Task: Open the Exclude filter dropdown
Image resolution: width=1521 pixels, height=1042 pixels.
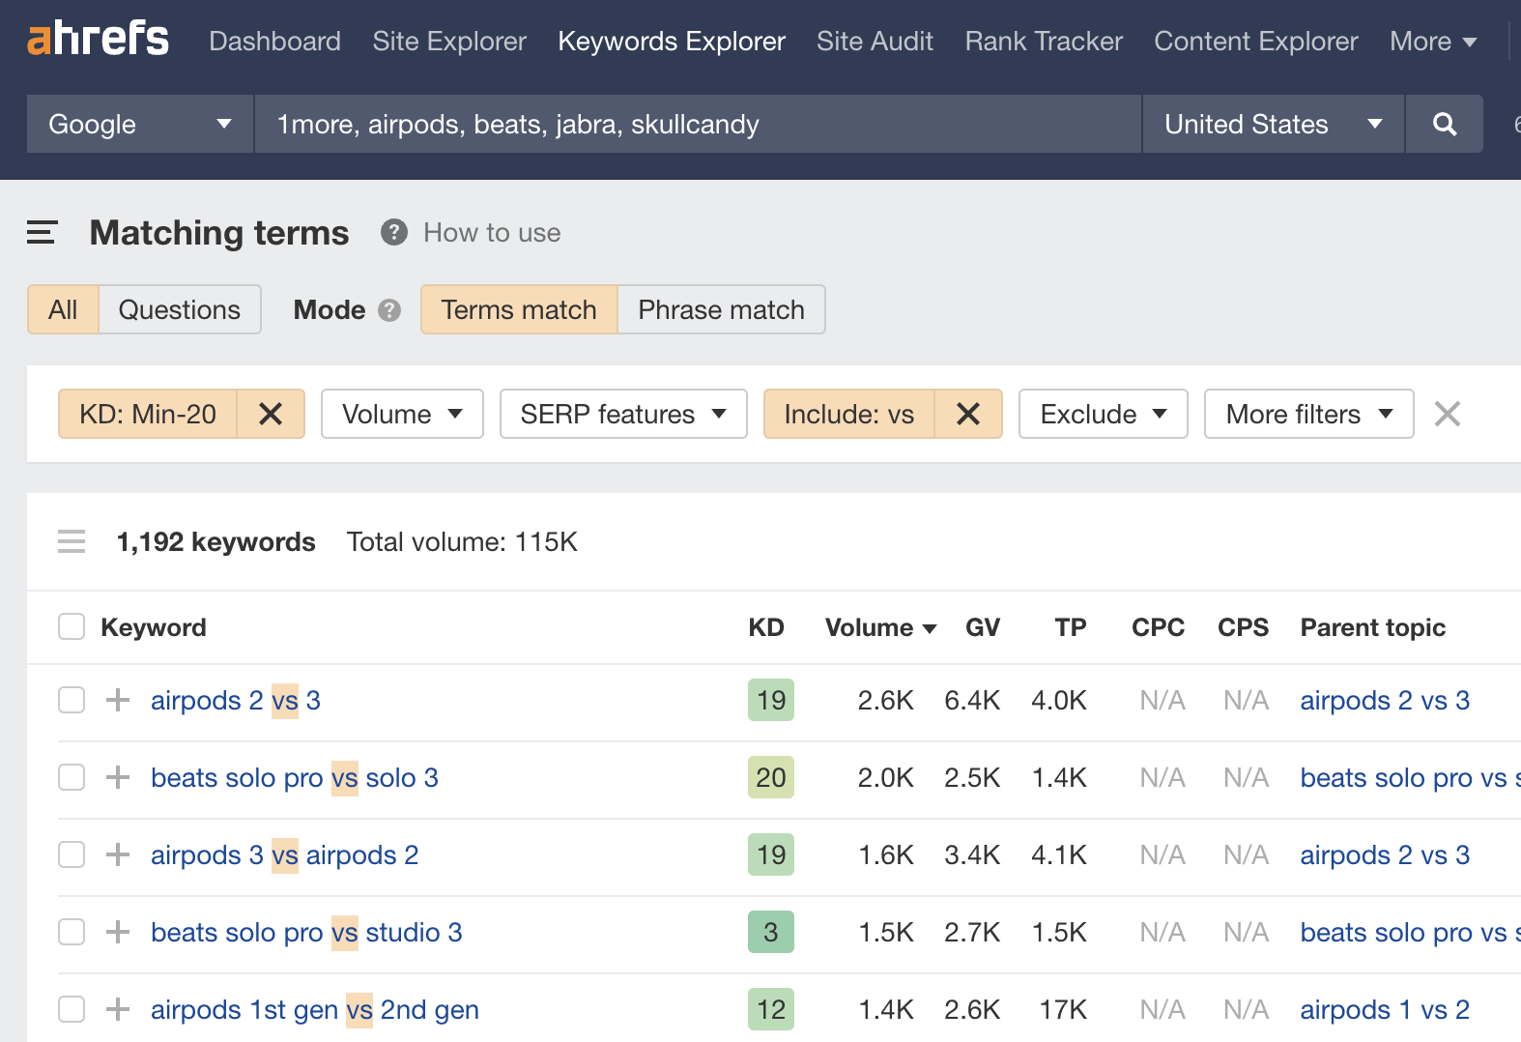Action: pos(1104,414)
